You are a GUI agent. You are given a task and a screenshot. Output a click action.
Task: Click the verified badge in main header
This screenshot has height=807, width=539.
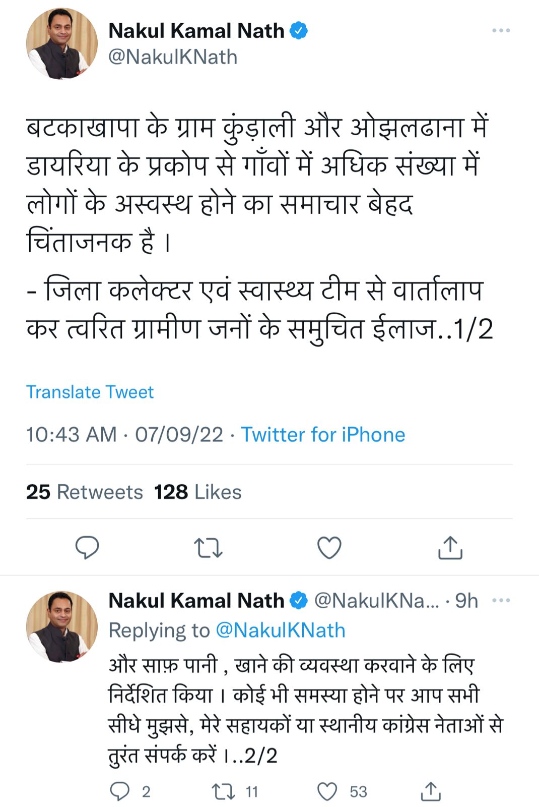(x=298, y=31)
